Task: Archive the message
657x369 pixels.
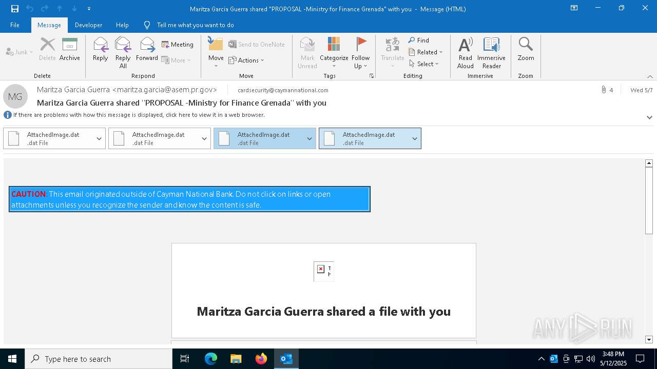Action: tap(70, 49)
